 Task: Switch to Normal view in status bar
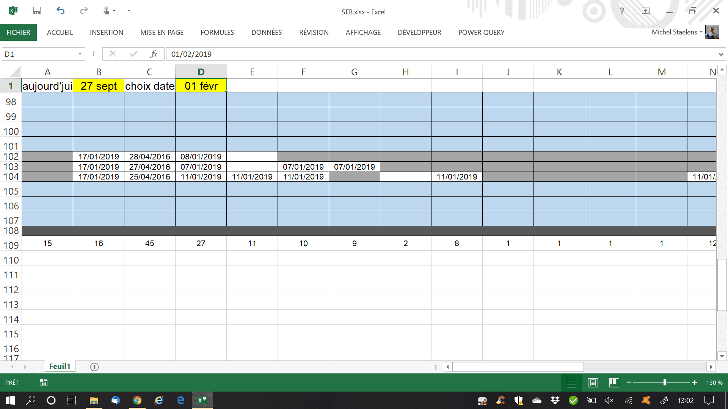(x=571, y=382)
